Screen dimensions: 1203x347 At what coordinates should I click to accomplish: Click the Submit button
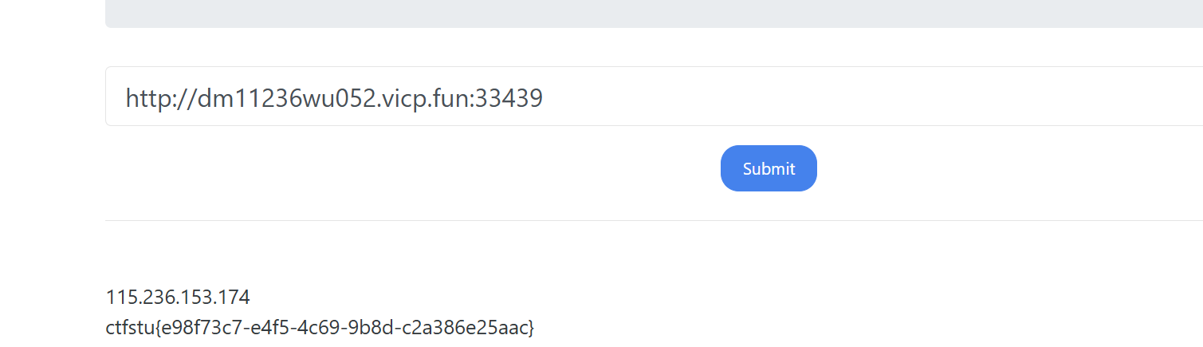point(769,168)
